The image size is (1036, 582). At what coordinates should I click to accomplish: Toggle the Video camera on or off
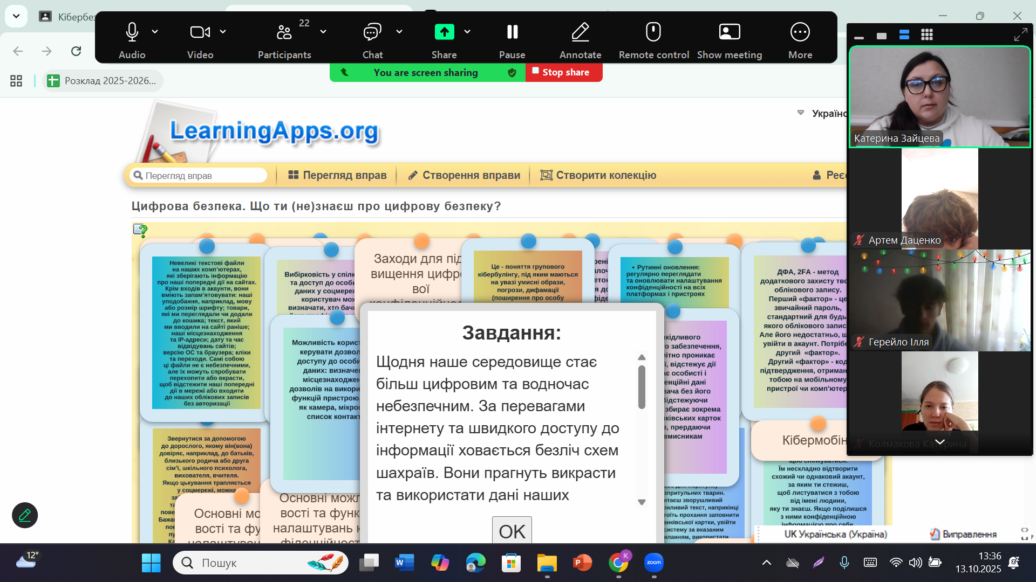pyautogui.click(x=200, y=32)
